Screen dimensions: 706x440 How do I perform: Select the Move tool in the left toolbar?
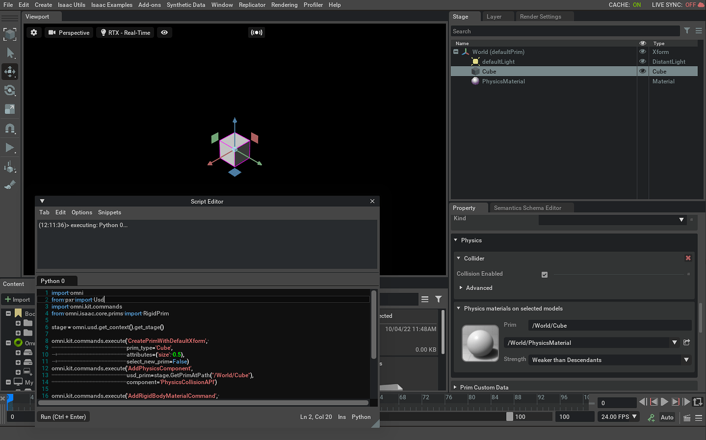pos(10,72)
